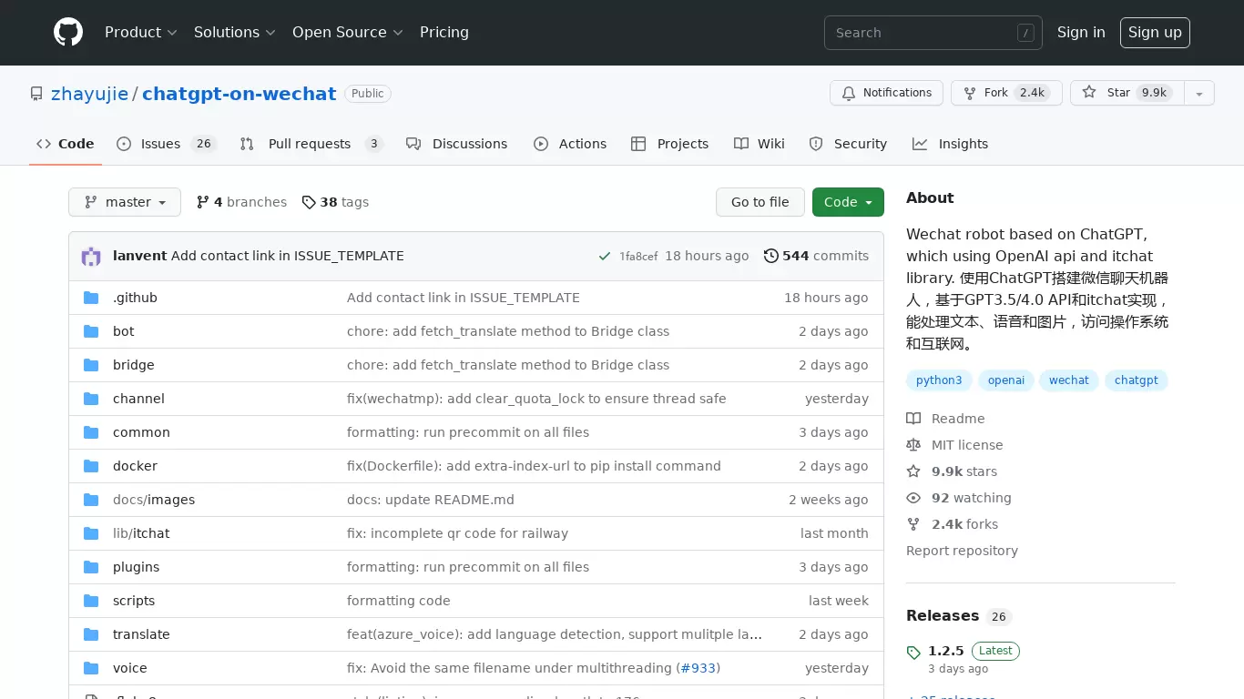Click the Sign in link
This screenshot has height=699, width=1244.
1081,32
